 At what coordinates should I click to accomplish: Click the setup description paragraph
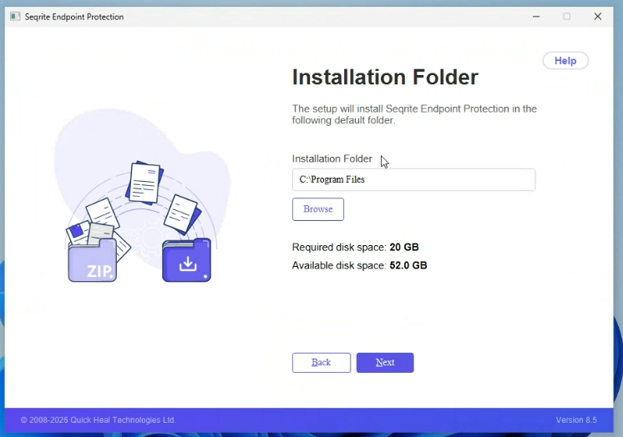414,114
